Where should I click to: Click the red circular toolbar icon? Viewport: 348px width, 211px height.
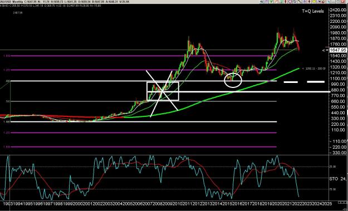[290, 2]
